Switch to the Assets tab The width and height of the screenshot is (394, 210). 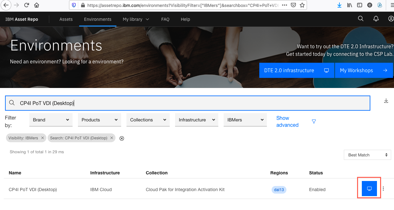tap(66, 19)
